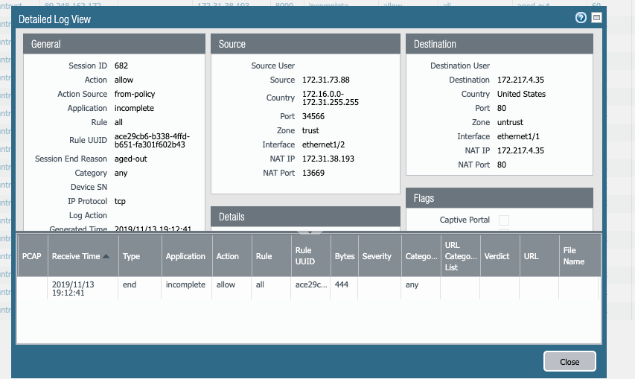
Task: Click the help question mark icon
Action: [x=581, y=18]
